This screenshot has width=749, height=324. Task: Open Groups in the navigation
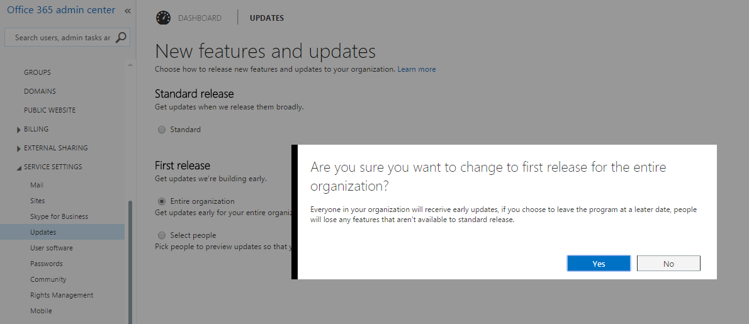[x=37, y=72]
